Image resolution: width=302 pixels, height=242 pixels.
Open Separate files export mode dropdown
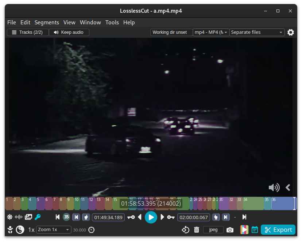coord(257,32)
